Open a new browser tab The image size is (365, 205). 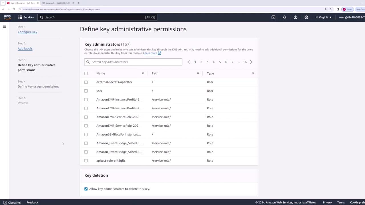click(78, 3)
